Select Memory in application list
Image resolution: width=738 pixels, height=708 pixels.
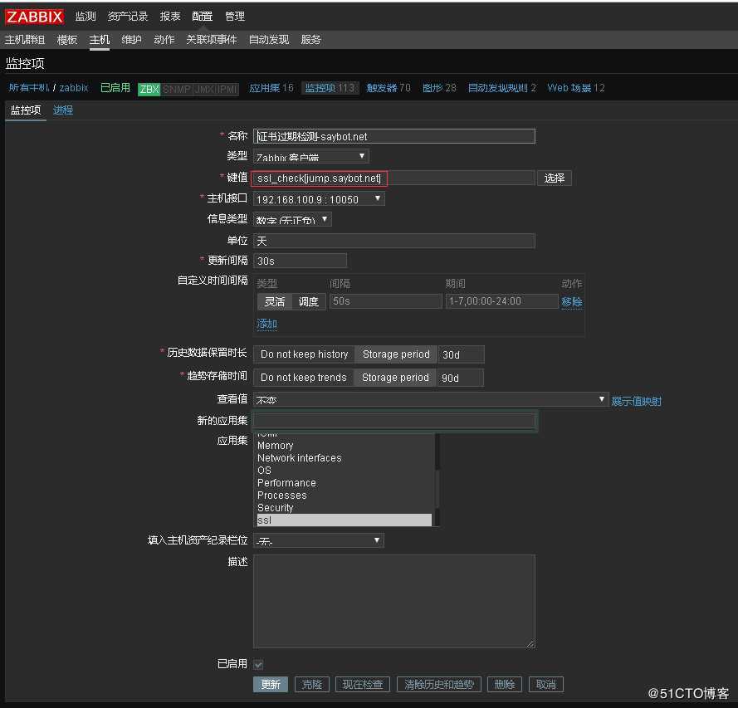point(344,446)
